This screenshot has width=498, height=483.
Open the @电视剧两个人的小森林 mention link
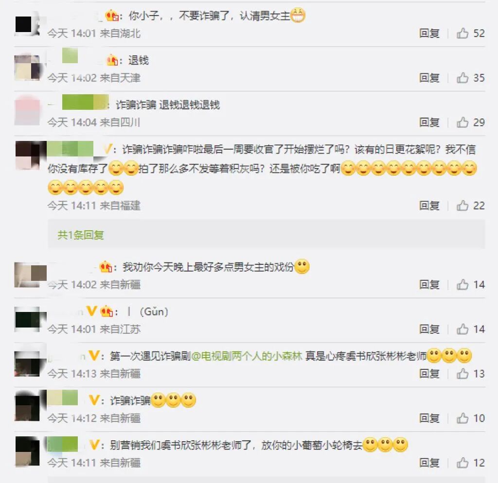tap(247, 356)
